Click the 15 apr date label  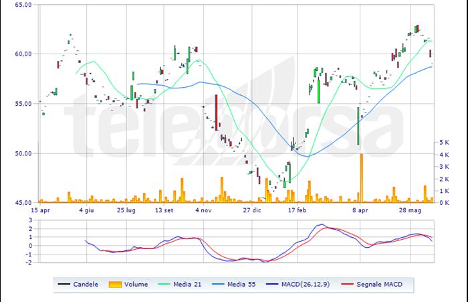[x=40, y=210]
